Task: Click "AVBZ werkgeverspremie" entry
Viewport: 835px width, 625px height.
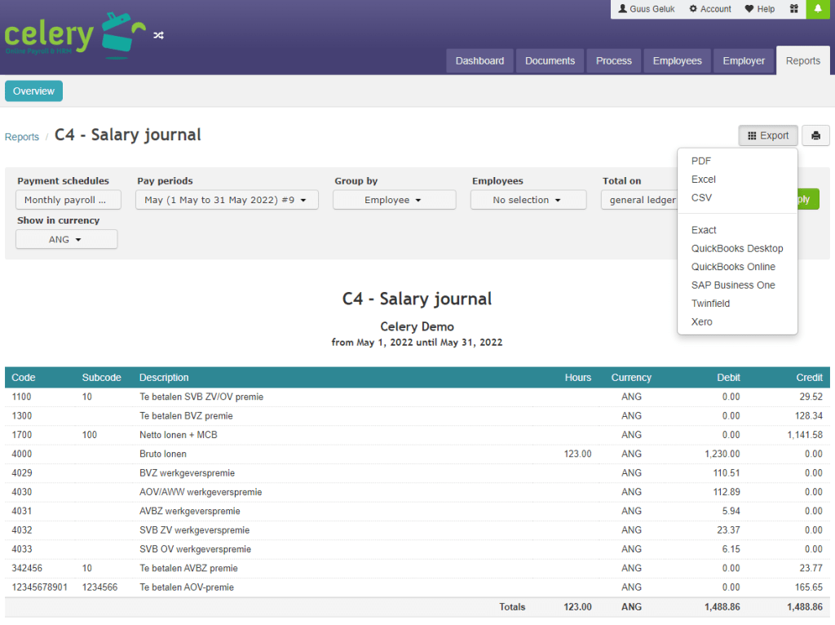Action: pos(189,512)
